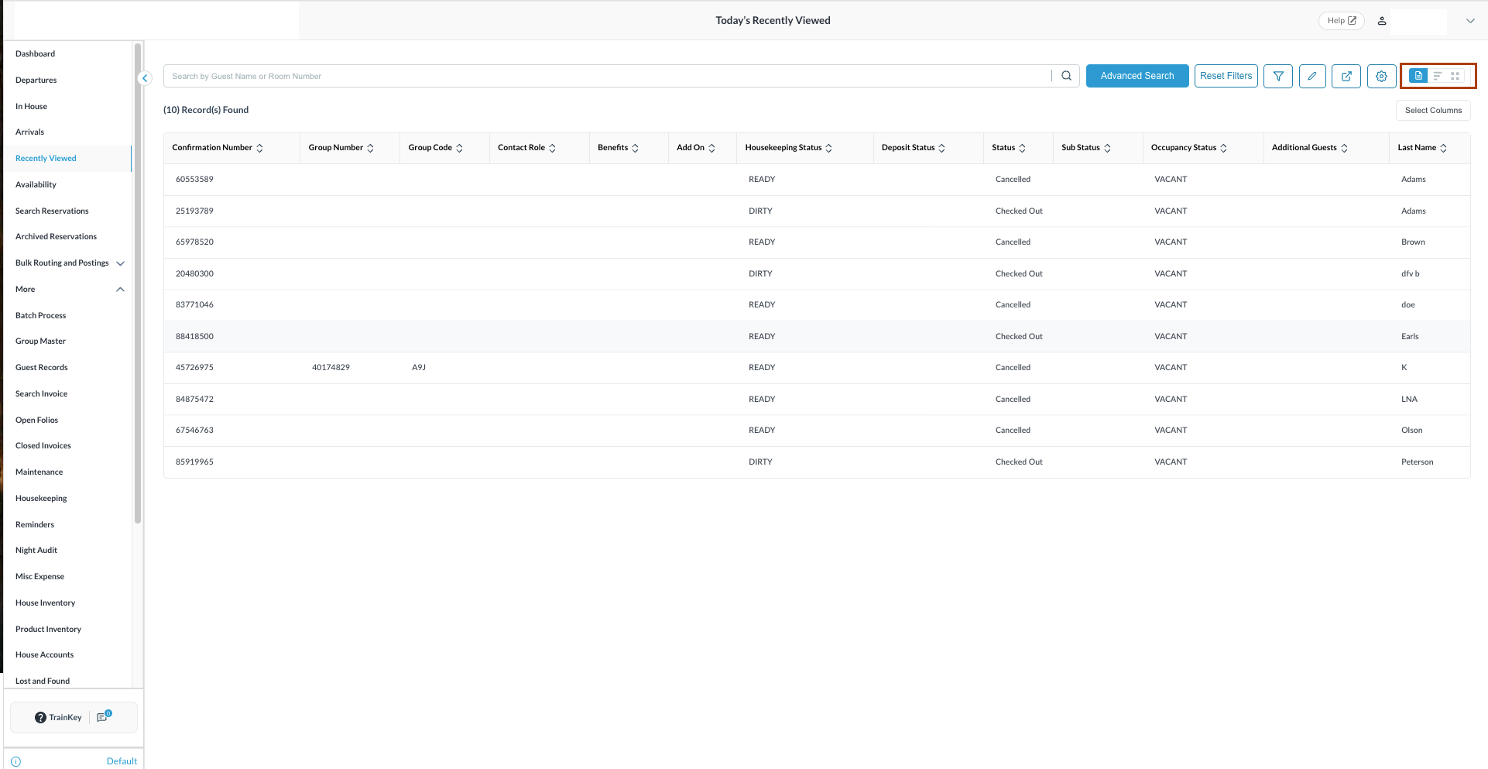
Task: Go to Housekeeping in the sidebar
Action: click(x=41, y=498)
